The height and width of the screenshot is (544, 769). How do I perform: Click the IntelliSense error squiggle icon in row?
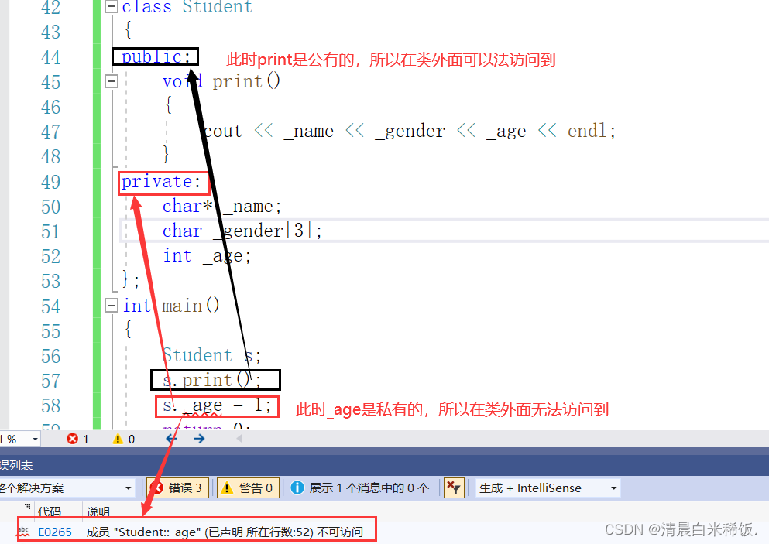click(x=23, y=532)
